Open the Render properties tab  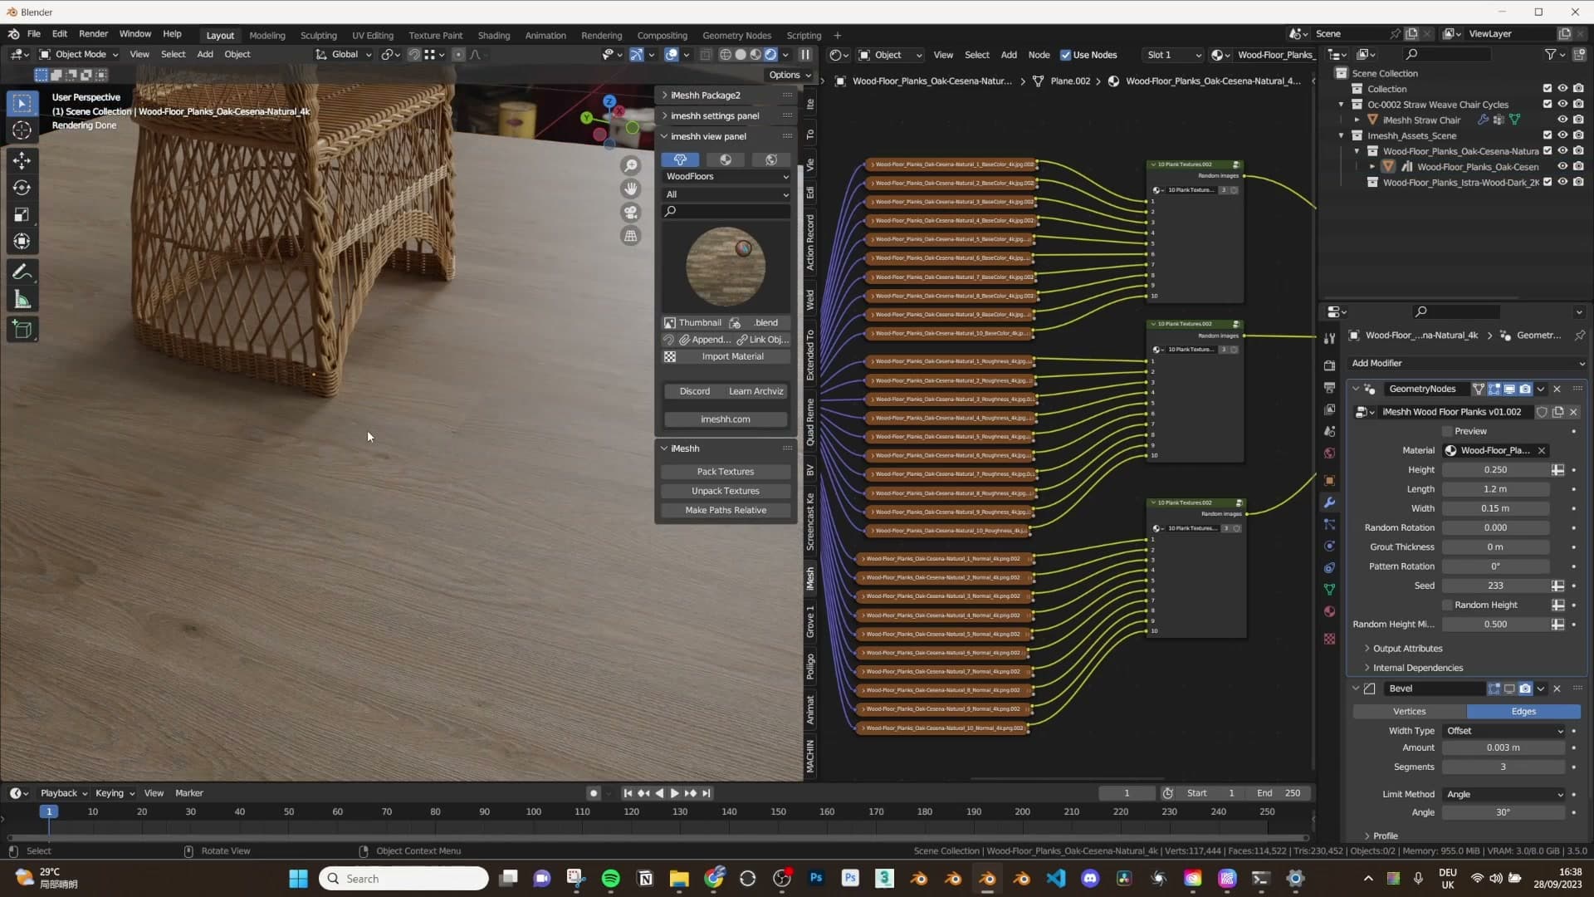click(x=1329, y=365)
